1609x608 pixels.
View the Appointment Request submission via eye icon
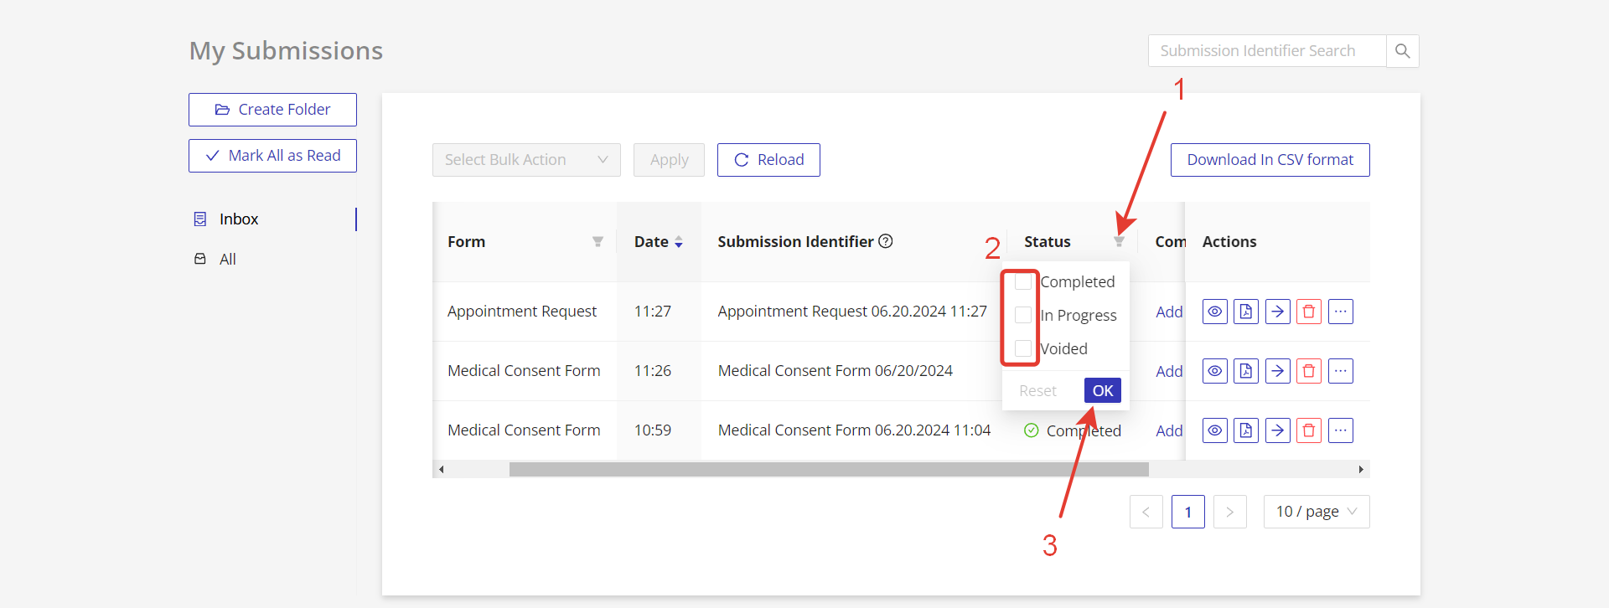1214,312
